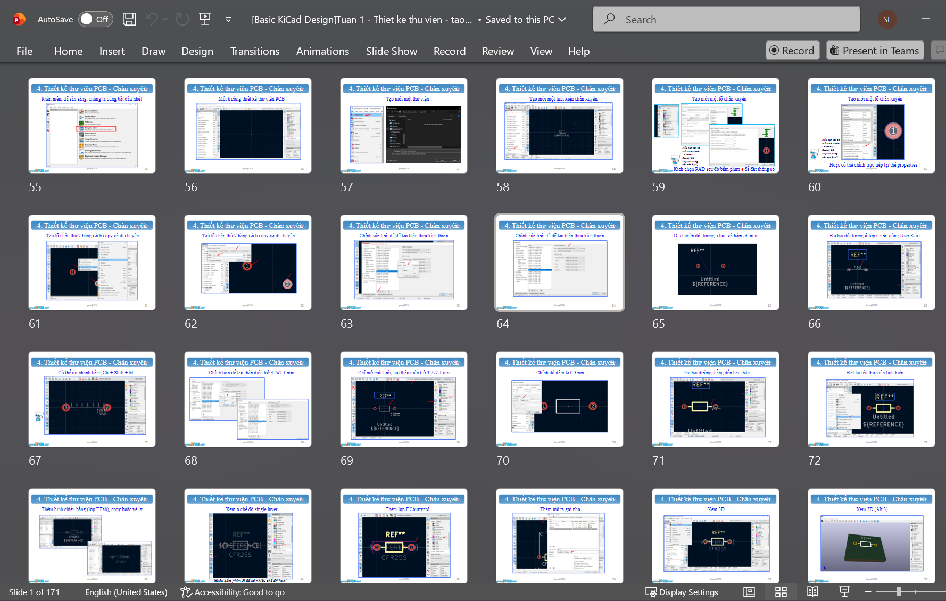Launch Slide Show from status bar icon

tap(844, 592)
